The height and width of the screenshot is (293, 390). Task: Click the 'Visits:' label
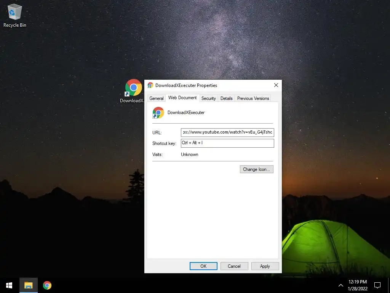click(x=157, y=155)
